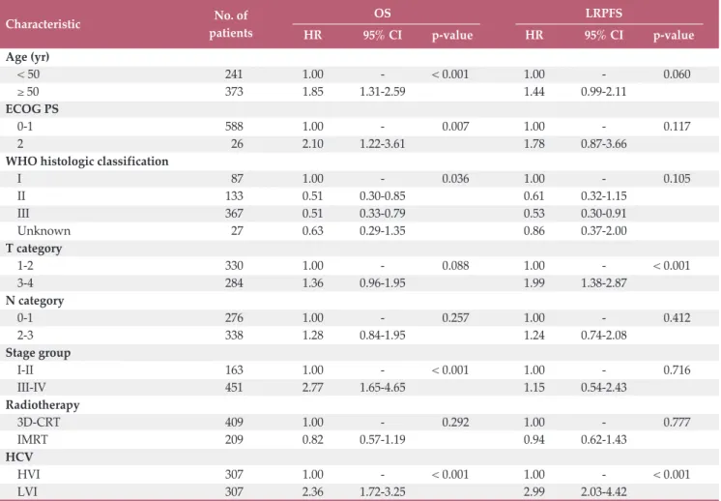Click the "LRPFS" group header
Viewport: 721px width, 501px height.
tap(604, 13)
